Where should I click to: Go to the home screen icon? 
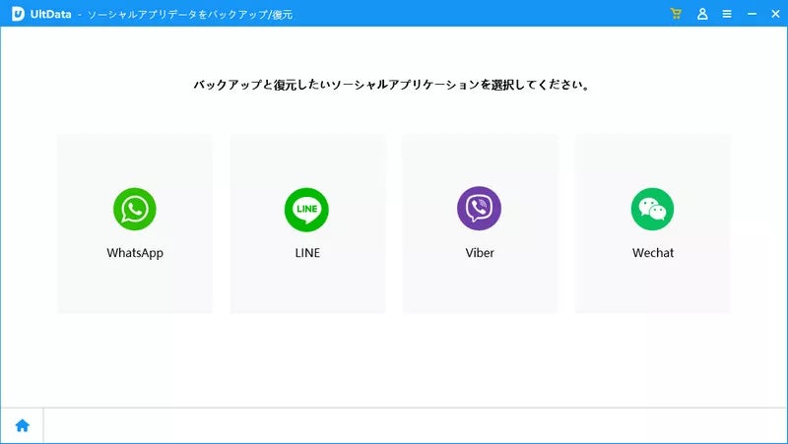(22, 426)
